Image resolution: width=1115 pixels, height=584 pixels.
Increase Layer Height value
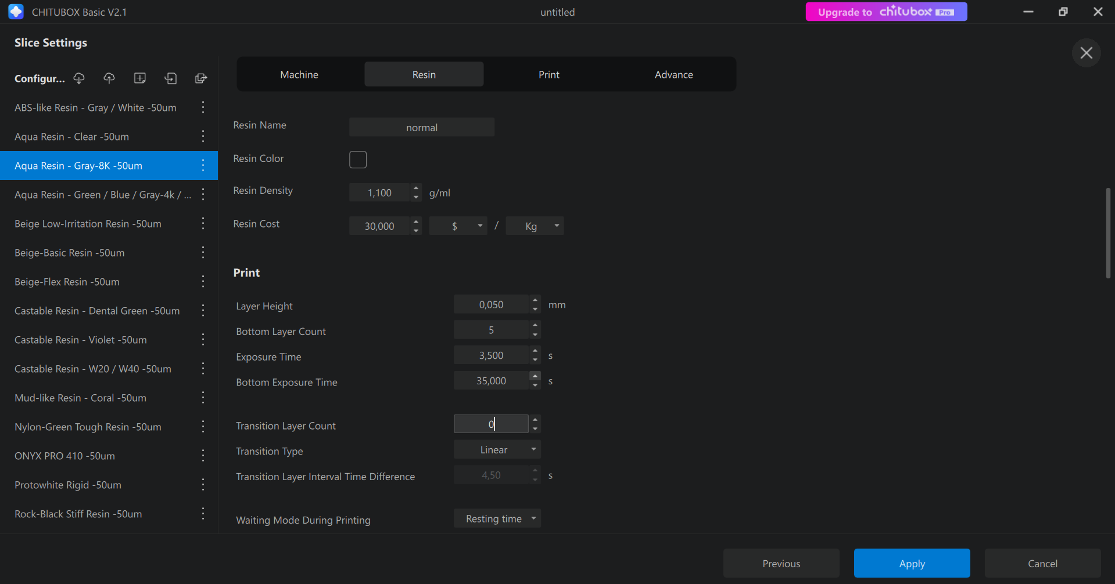coord(535,300)
